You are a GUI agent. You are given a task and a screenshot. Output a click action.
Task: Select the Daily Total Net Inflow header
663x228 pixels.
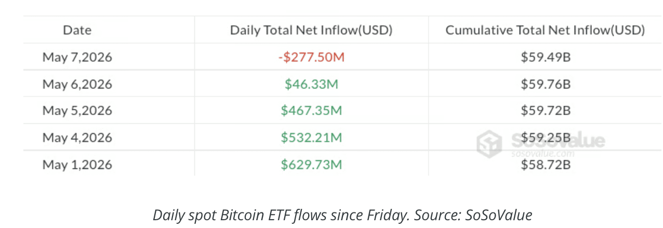click(311, 30)
